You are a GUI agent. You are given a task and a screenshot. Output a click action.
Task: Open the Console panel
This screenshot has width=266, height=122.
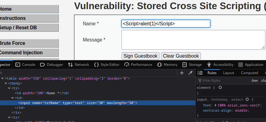[x=25, y=65]
